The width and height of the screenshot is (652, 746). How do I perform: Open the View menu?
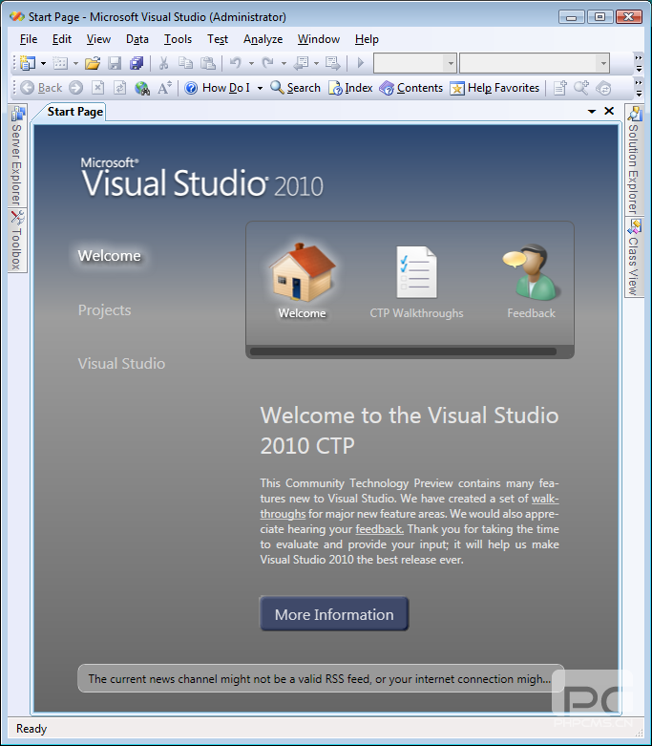click(98, 39)
